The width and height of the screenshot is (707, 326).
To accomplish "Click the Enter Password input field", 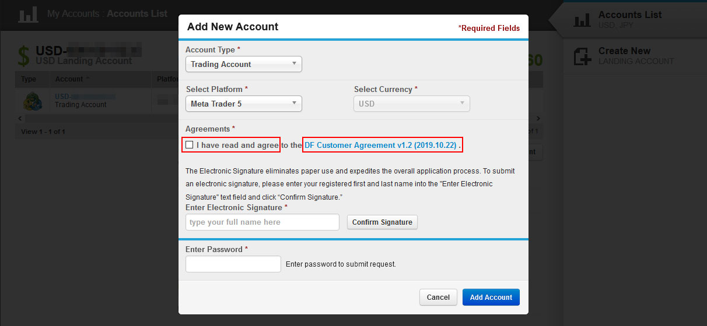I will tap(233, 264).
